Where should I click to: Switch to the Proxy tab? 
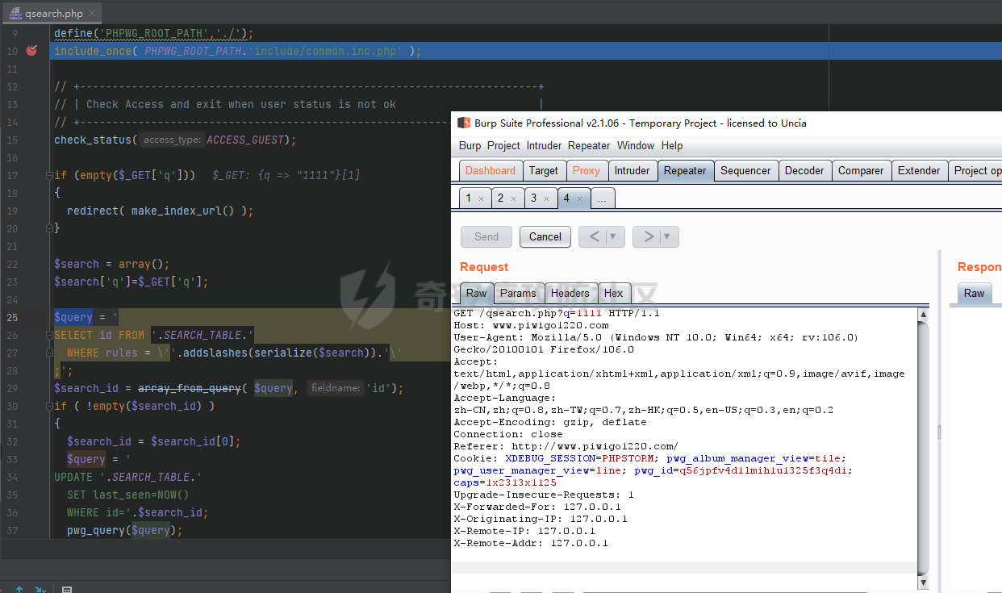coord(587,170)
